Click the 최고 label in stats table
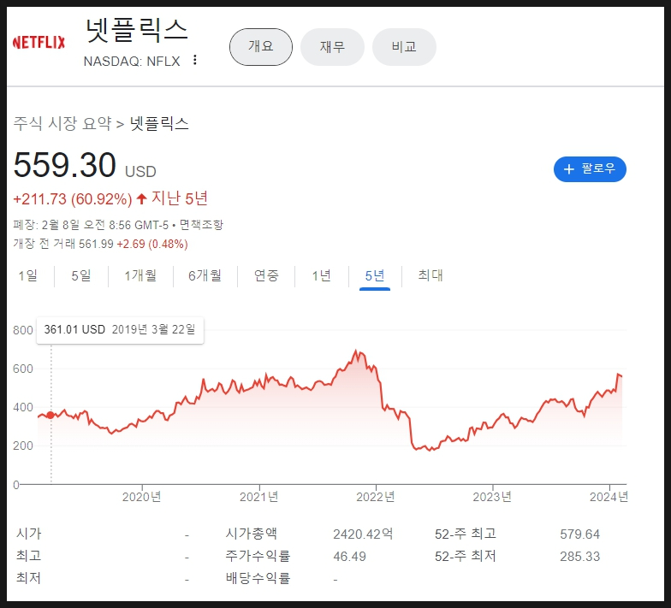The image size is (671, 608). point(29,556)
